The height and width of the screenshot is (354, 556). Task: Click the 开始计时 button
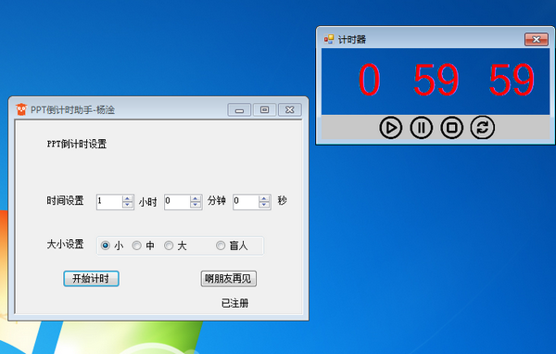91,278
